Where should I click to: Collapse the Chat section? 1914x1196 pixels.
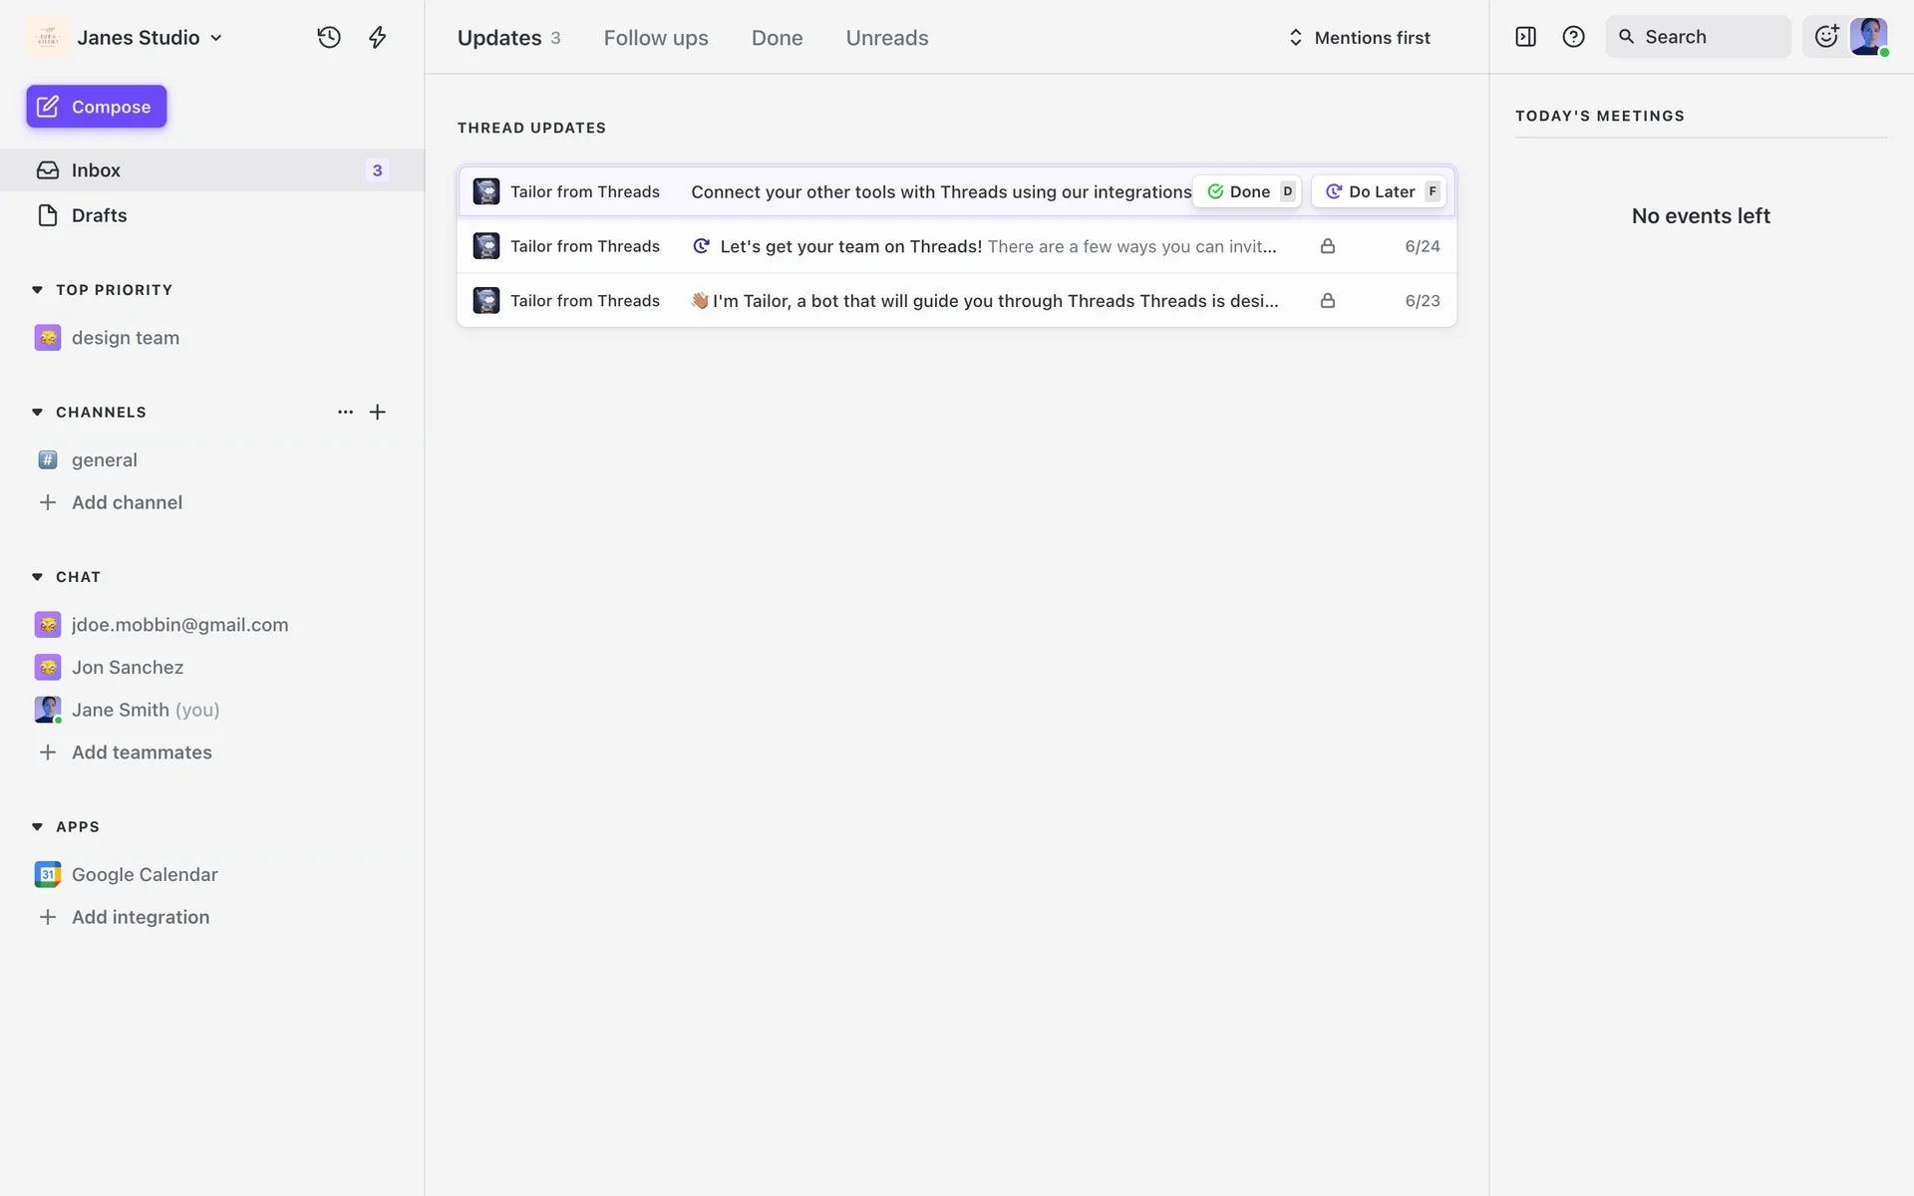(37, 577)
